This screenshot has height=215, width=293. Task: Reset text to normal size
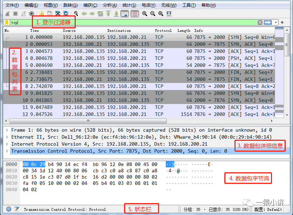[161, 14]
